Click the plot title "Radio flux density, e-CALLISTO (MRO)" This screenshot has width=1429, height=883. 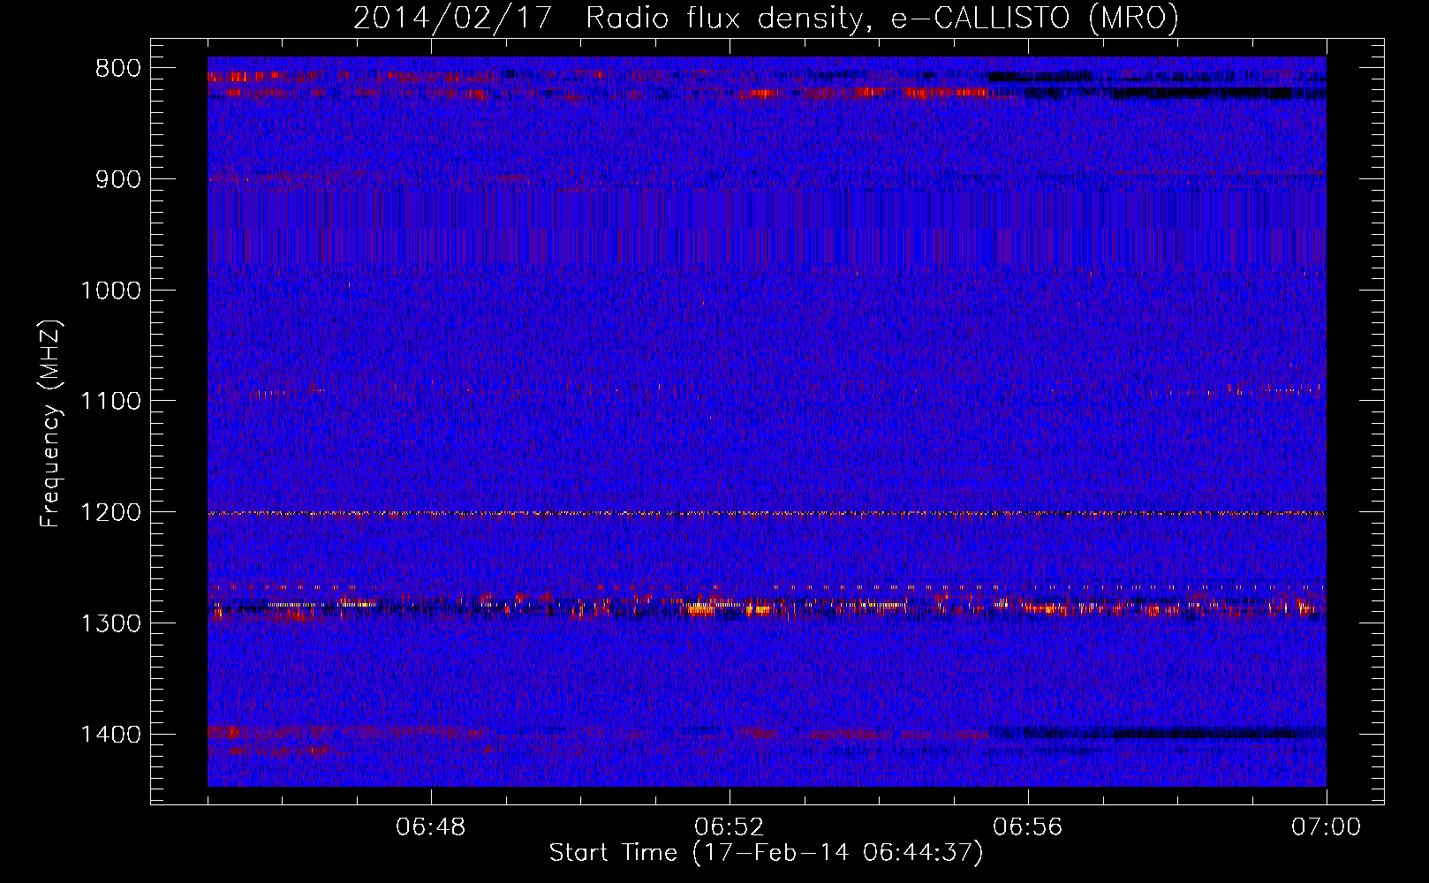tap(882, 18)
